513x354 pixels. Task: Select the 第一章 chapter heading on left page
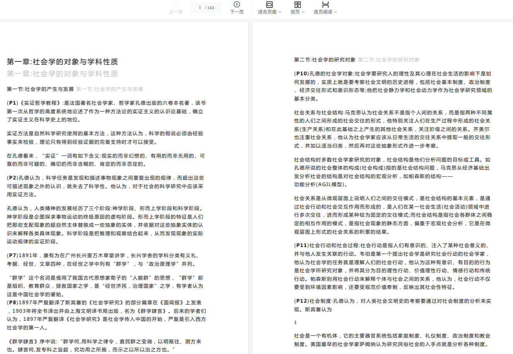(62, 62)
